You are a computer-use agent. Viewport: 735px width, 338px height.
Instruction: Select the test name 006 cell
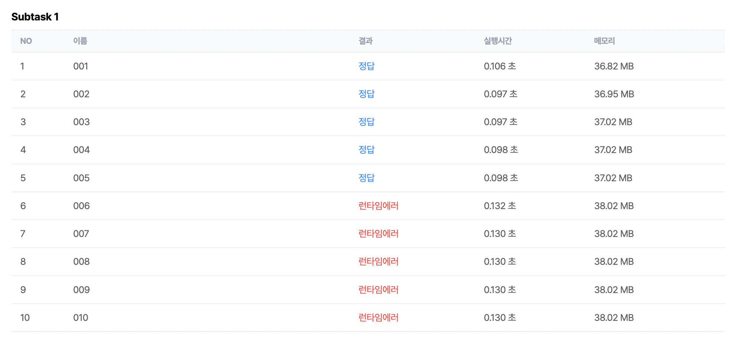coord(81,206)
